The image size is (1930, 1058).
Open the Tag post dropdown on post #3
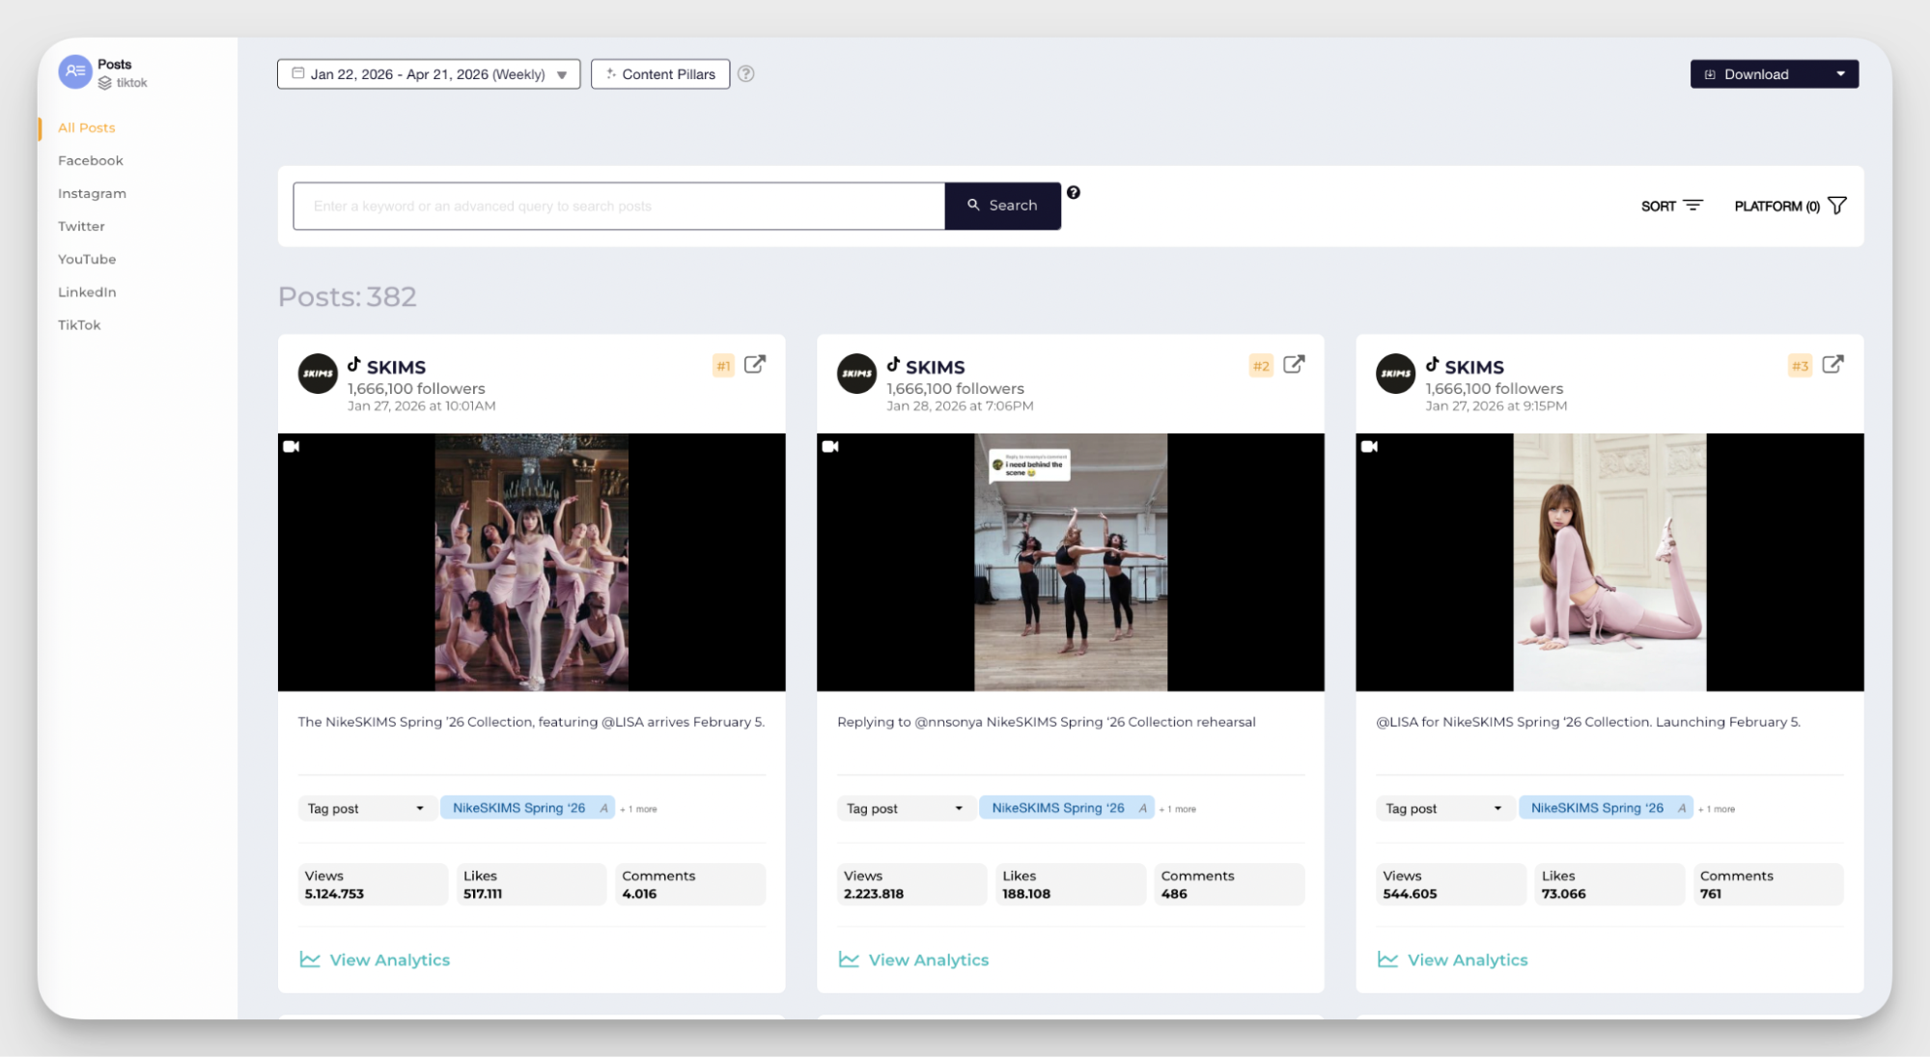(1443, 808)
